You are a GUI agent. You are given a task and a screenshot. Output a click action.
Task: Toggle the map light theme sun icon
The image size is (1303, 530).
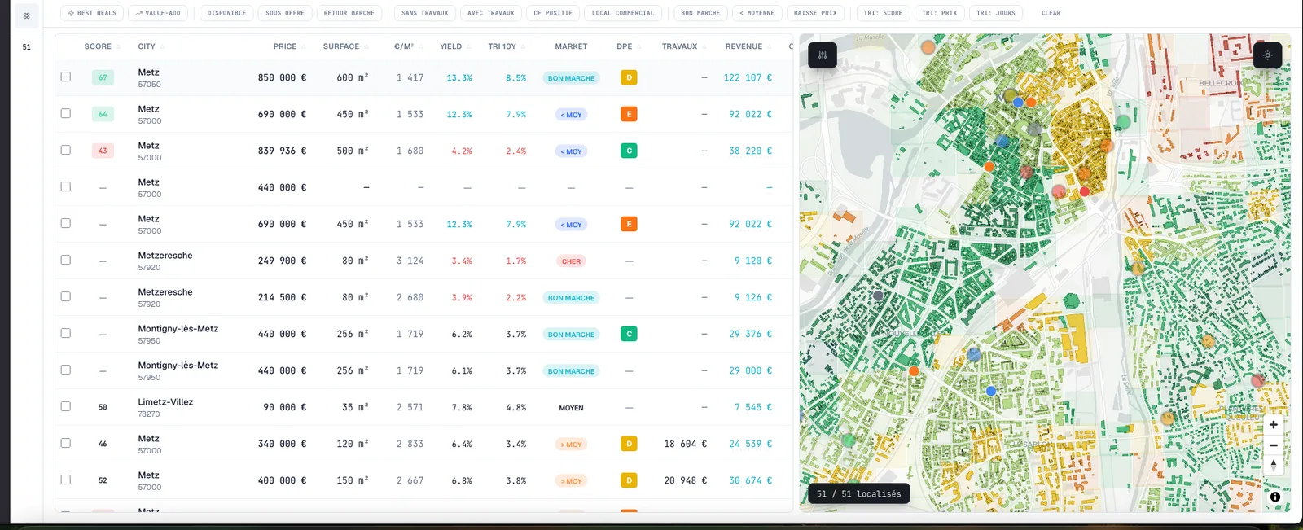1267,55
